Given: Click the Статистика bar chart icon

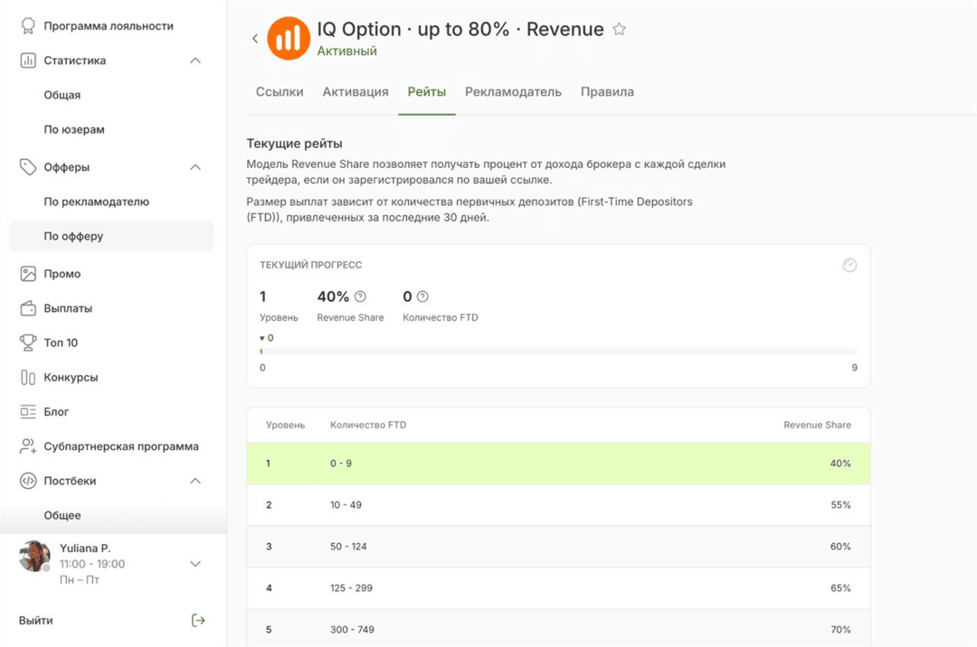Looking at the screenshot, I should pos(28,61).
